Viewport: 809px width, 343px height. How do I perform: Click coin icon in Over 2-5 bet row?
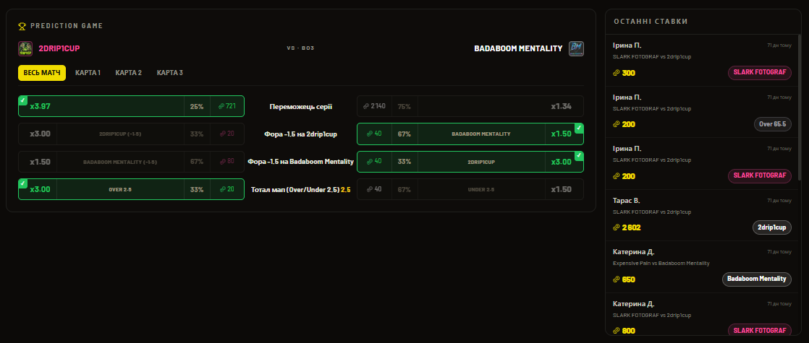221,189
